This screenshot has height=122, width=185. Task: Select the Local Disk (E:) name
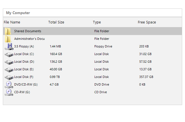pos(24,69)
